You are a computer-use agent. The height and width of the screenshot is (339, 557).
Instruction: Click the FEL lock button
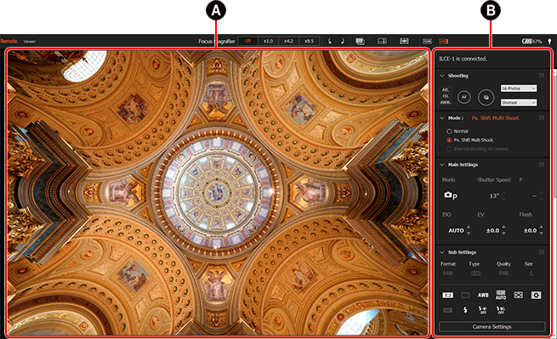point(446,96)
